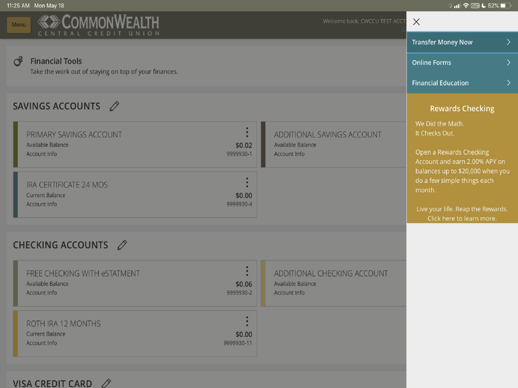Tap the cellular signal bars icon
Screen dimensions: 518x388
click(x=457, y=6)
